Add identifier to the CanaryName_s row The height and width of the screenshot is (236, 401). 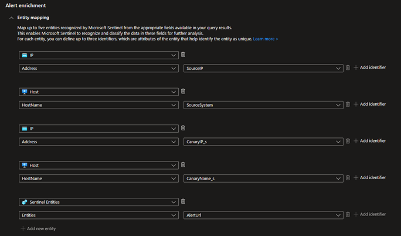click(370, 177)
